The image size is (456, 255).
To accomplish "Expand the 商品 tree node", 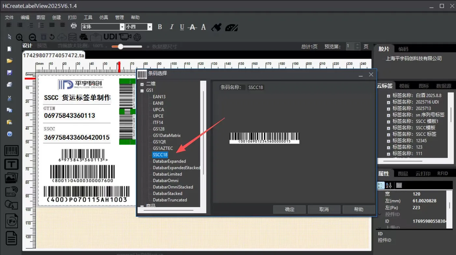I will pyautogui.click(x=142, y=206).
